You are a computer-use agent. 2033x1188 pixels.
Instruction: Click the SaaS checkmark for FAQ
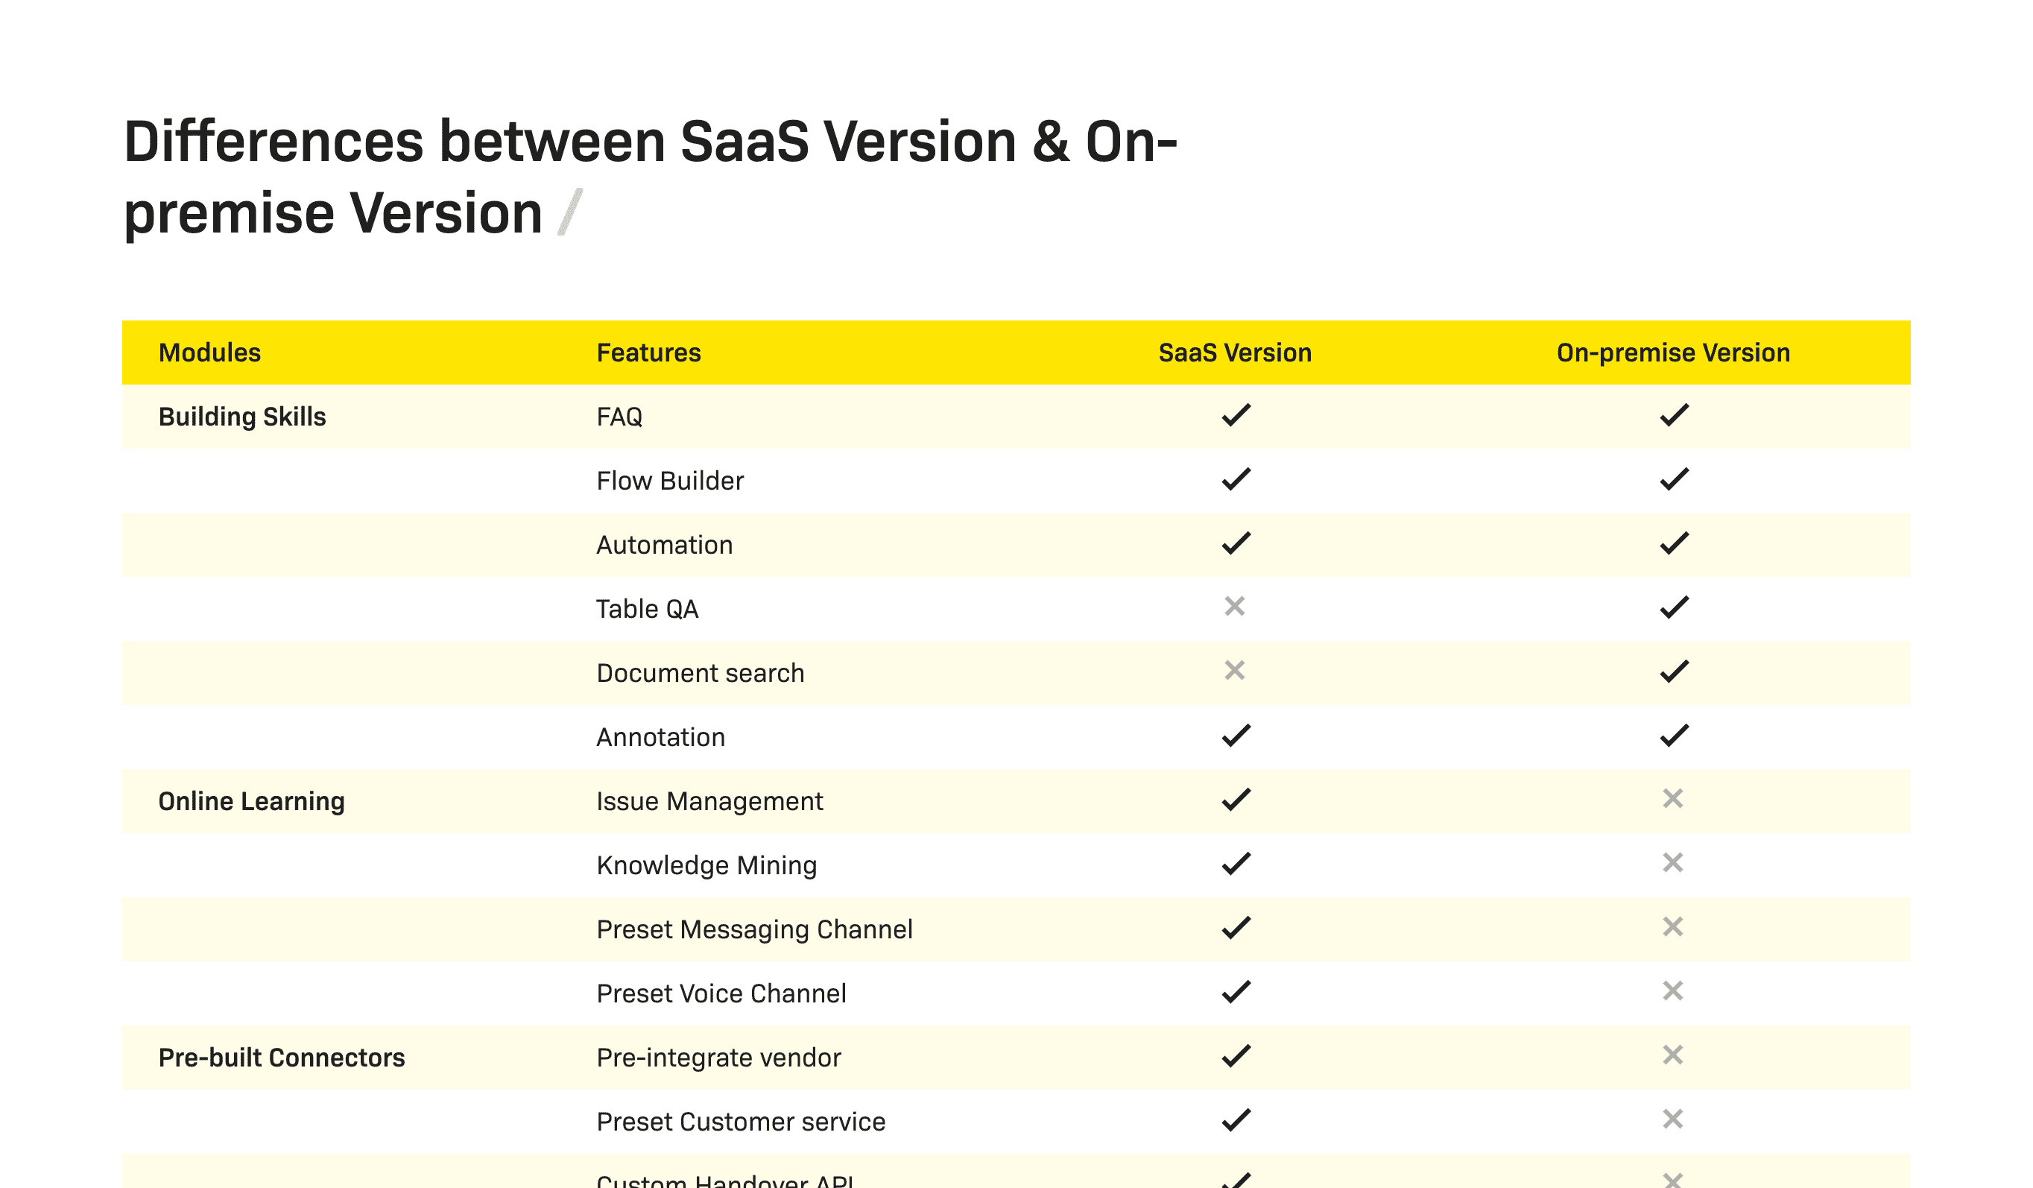pos(1236,416)
